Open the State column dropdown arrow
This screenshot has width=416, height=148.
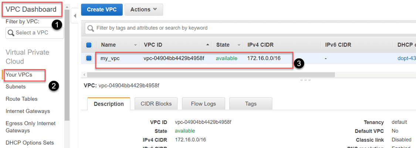(x=239, y=45)
